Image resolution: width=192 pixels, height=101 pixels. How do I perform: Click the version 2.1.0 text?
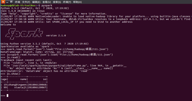tap(56, 36)
